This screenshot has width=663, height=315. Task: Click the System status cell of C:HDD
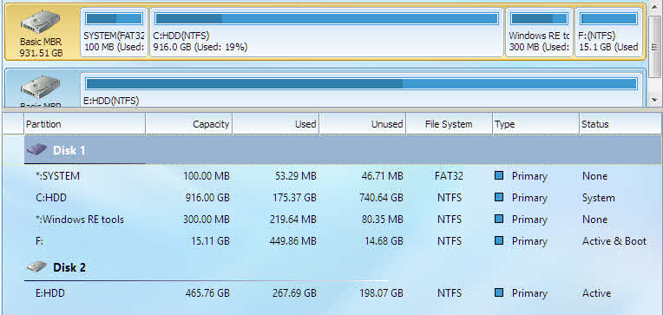(598, 198)
